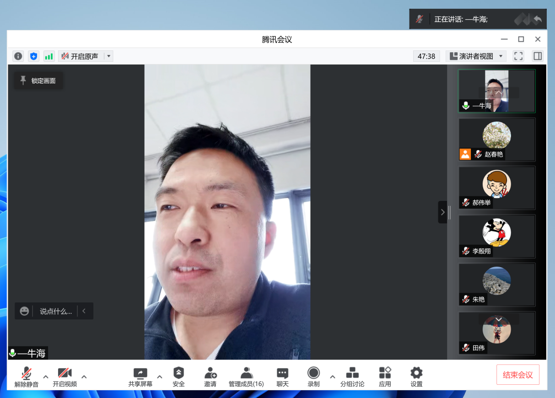
Task: Select 赵春艳's flower avatar tile
Action: coord(497,140)
